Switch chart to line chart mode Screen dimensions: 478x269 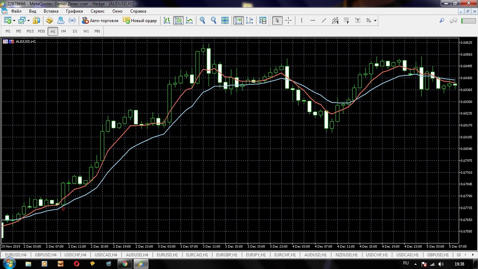pyautogui.click(x=189, y=21)
